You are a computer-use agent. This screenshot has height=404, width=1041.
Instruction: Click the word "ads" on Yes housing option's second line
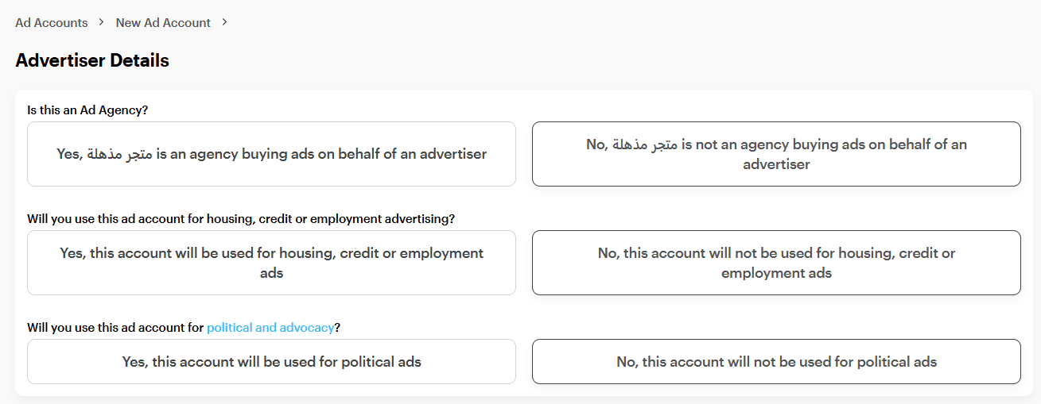[x=271, y=273]
